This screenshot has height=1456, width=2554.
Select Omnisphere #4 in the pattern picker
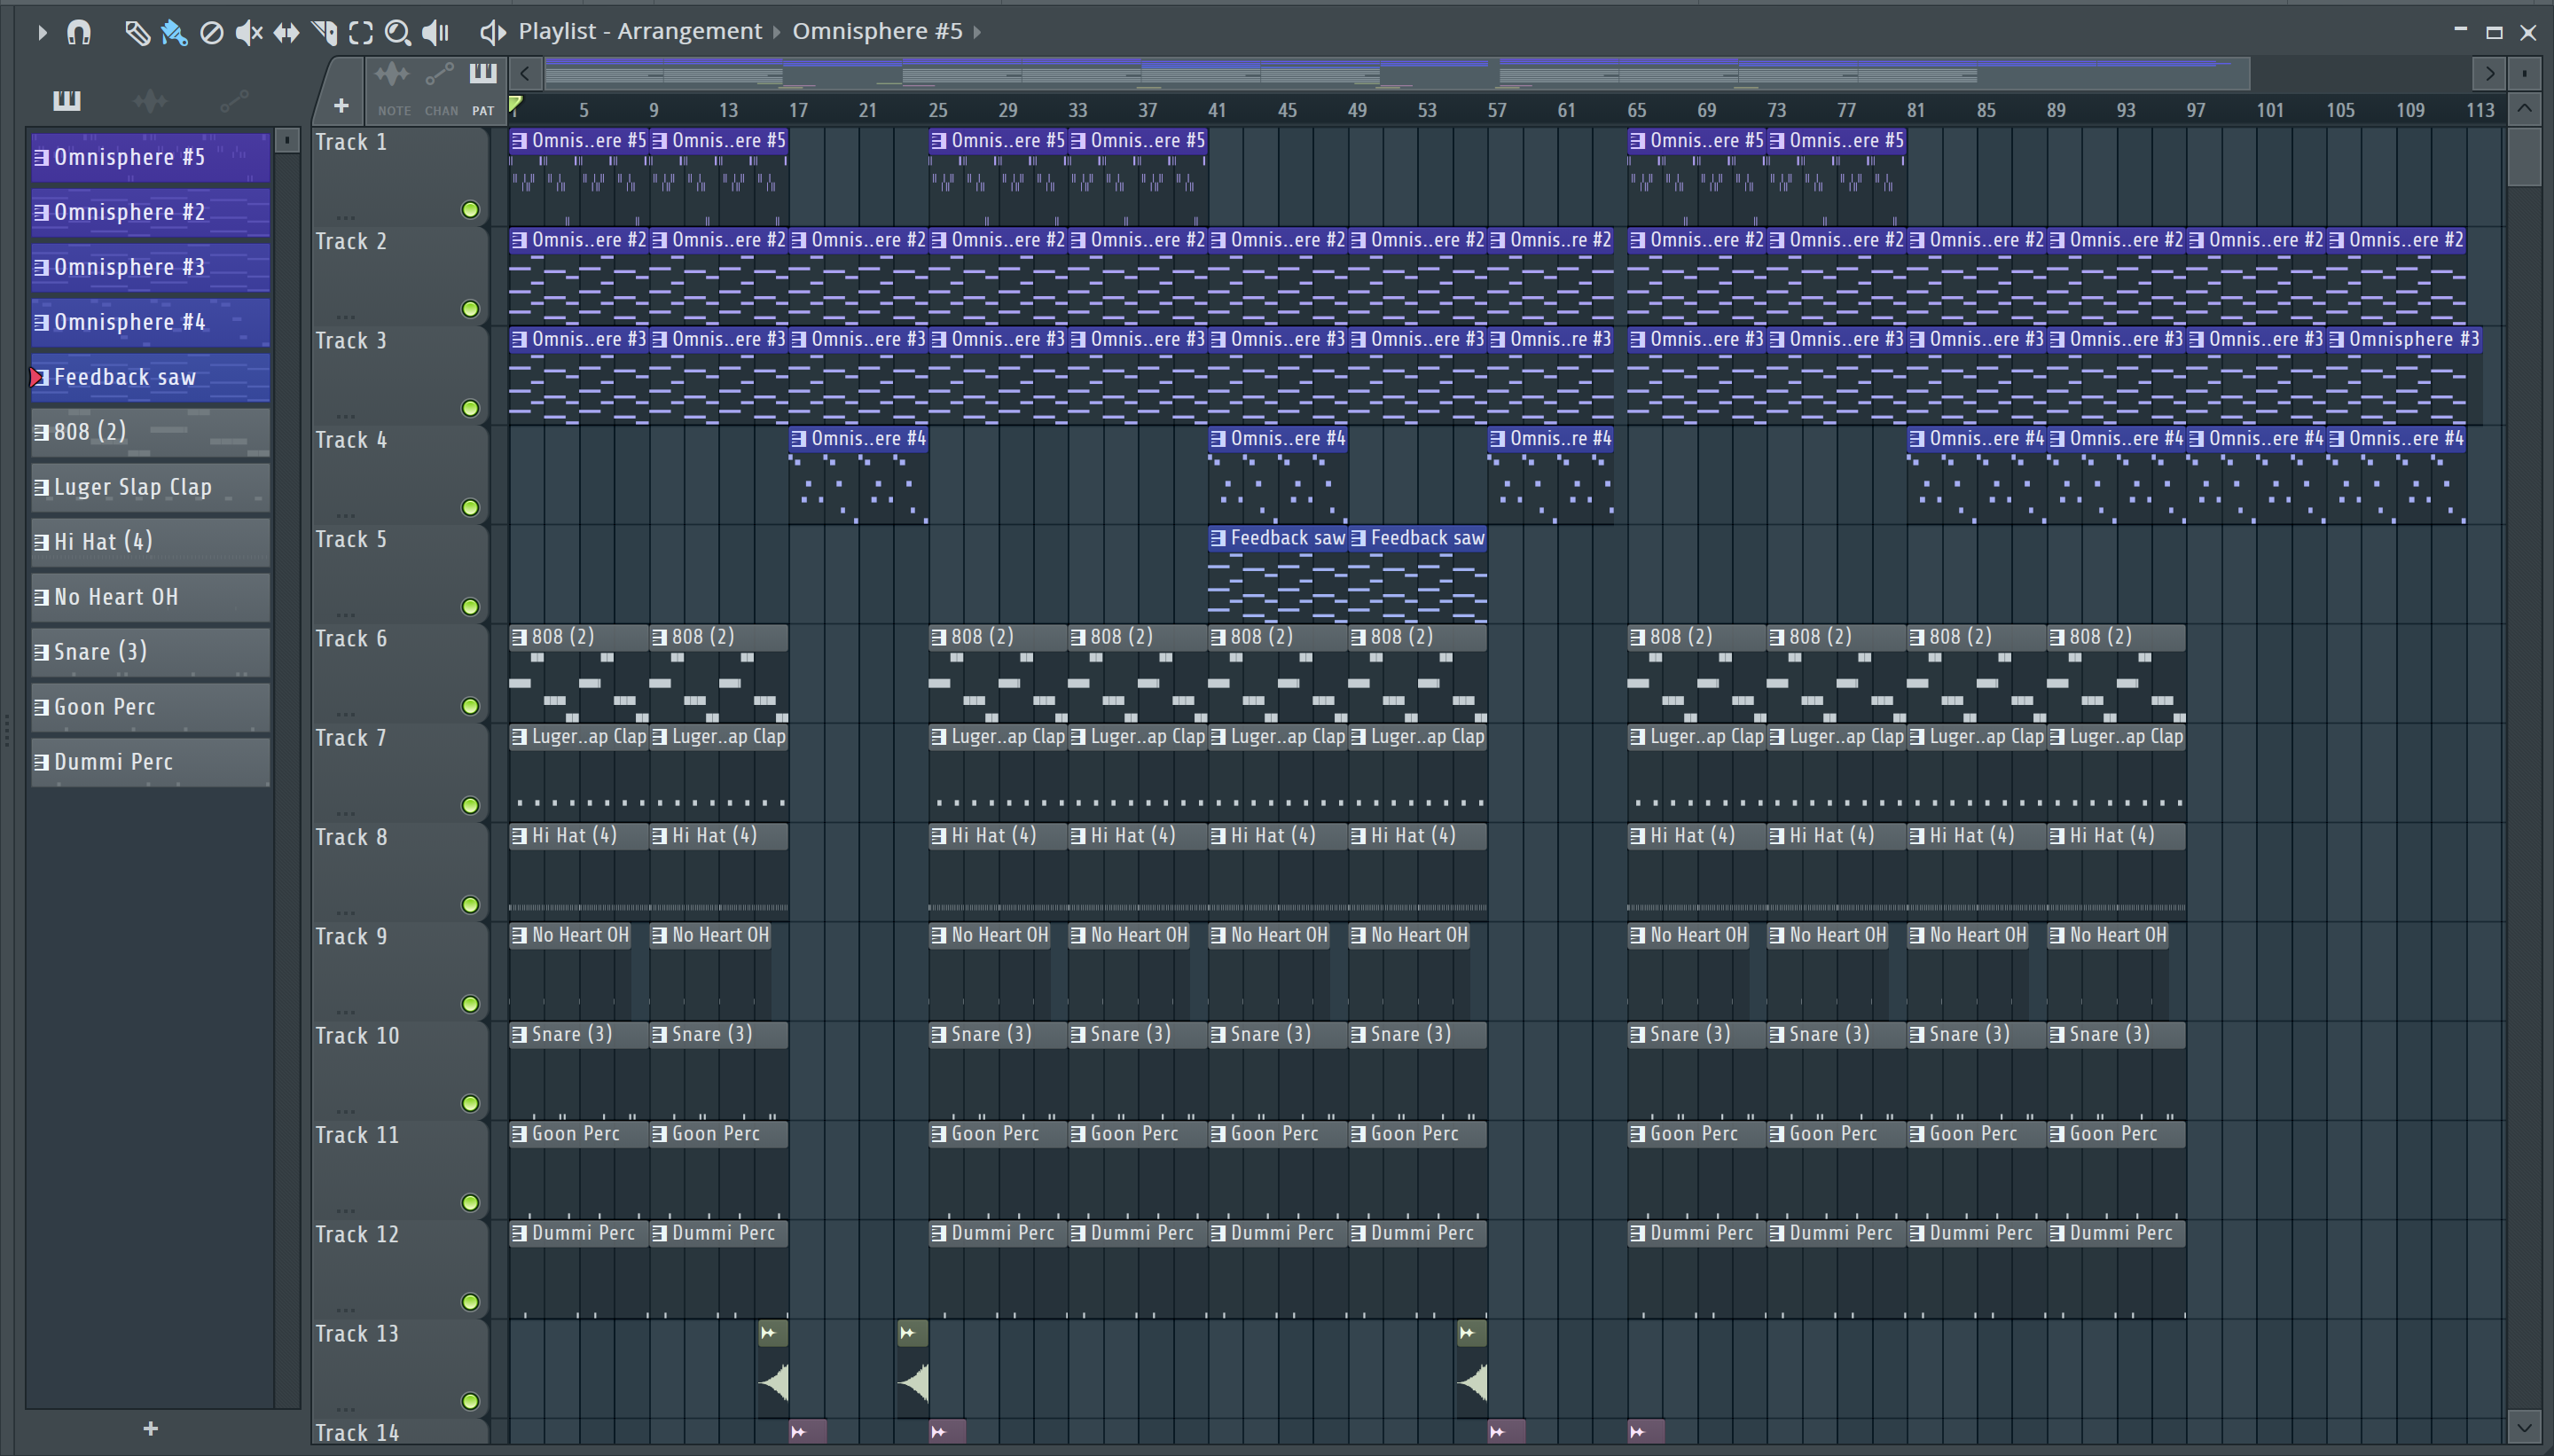[x=151, y=323]
